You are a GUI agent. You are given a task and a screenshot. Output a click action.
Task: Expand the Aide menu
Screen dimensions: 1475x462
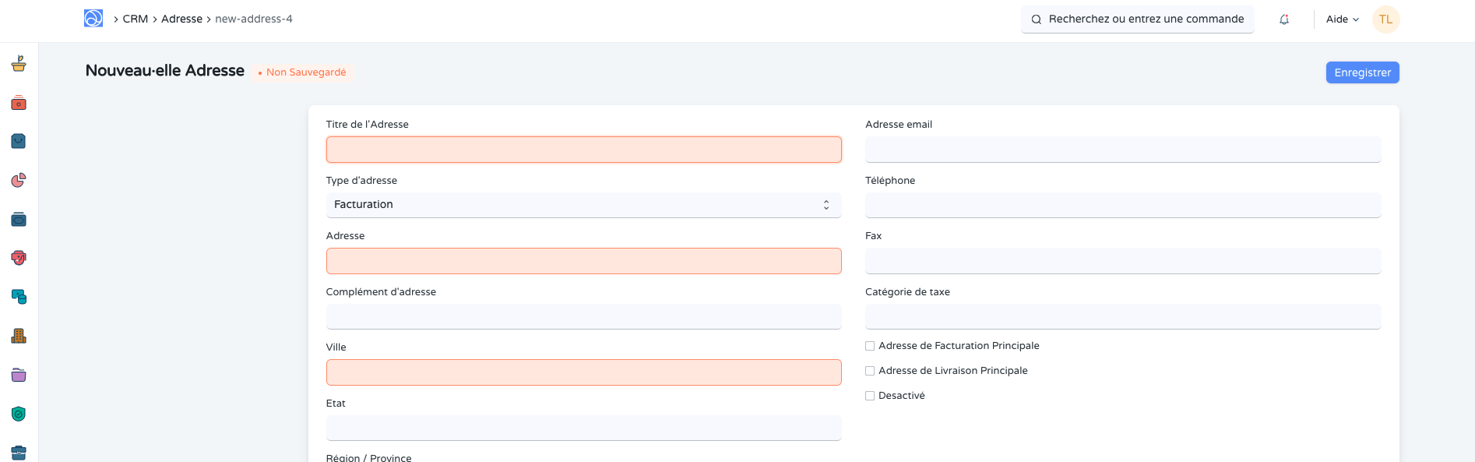click(x=1342, y=19)
